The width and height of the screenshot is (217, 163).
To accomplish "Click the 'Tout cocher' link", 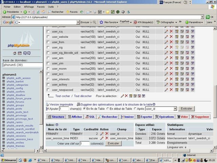I will (62, 96).
